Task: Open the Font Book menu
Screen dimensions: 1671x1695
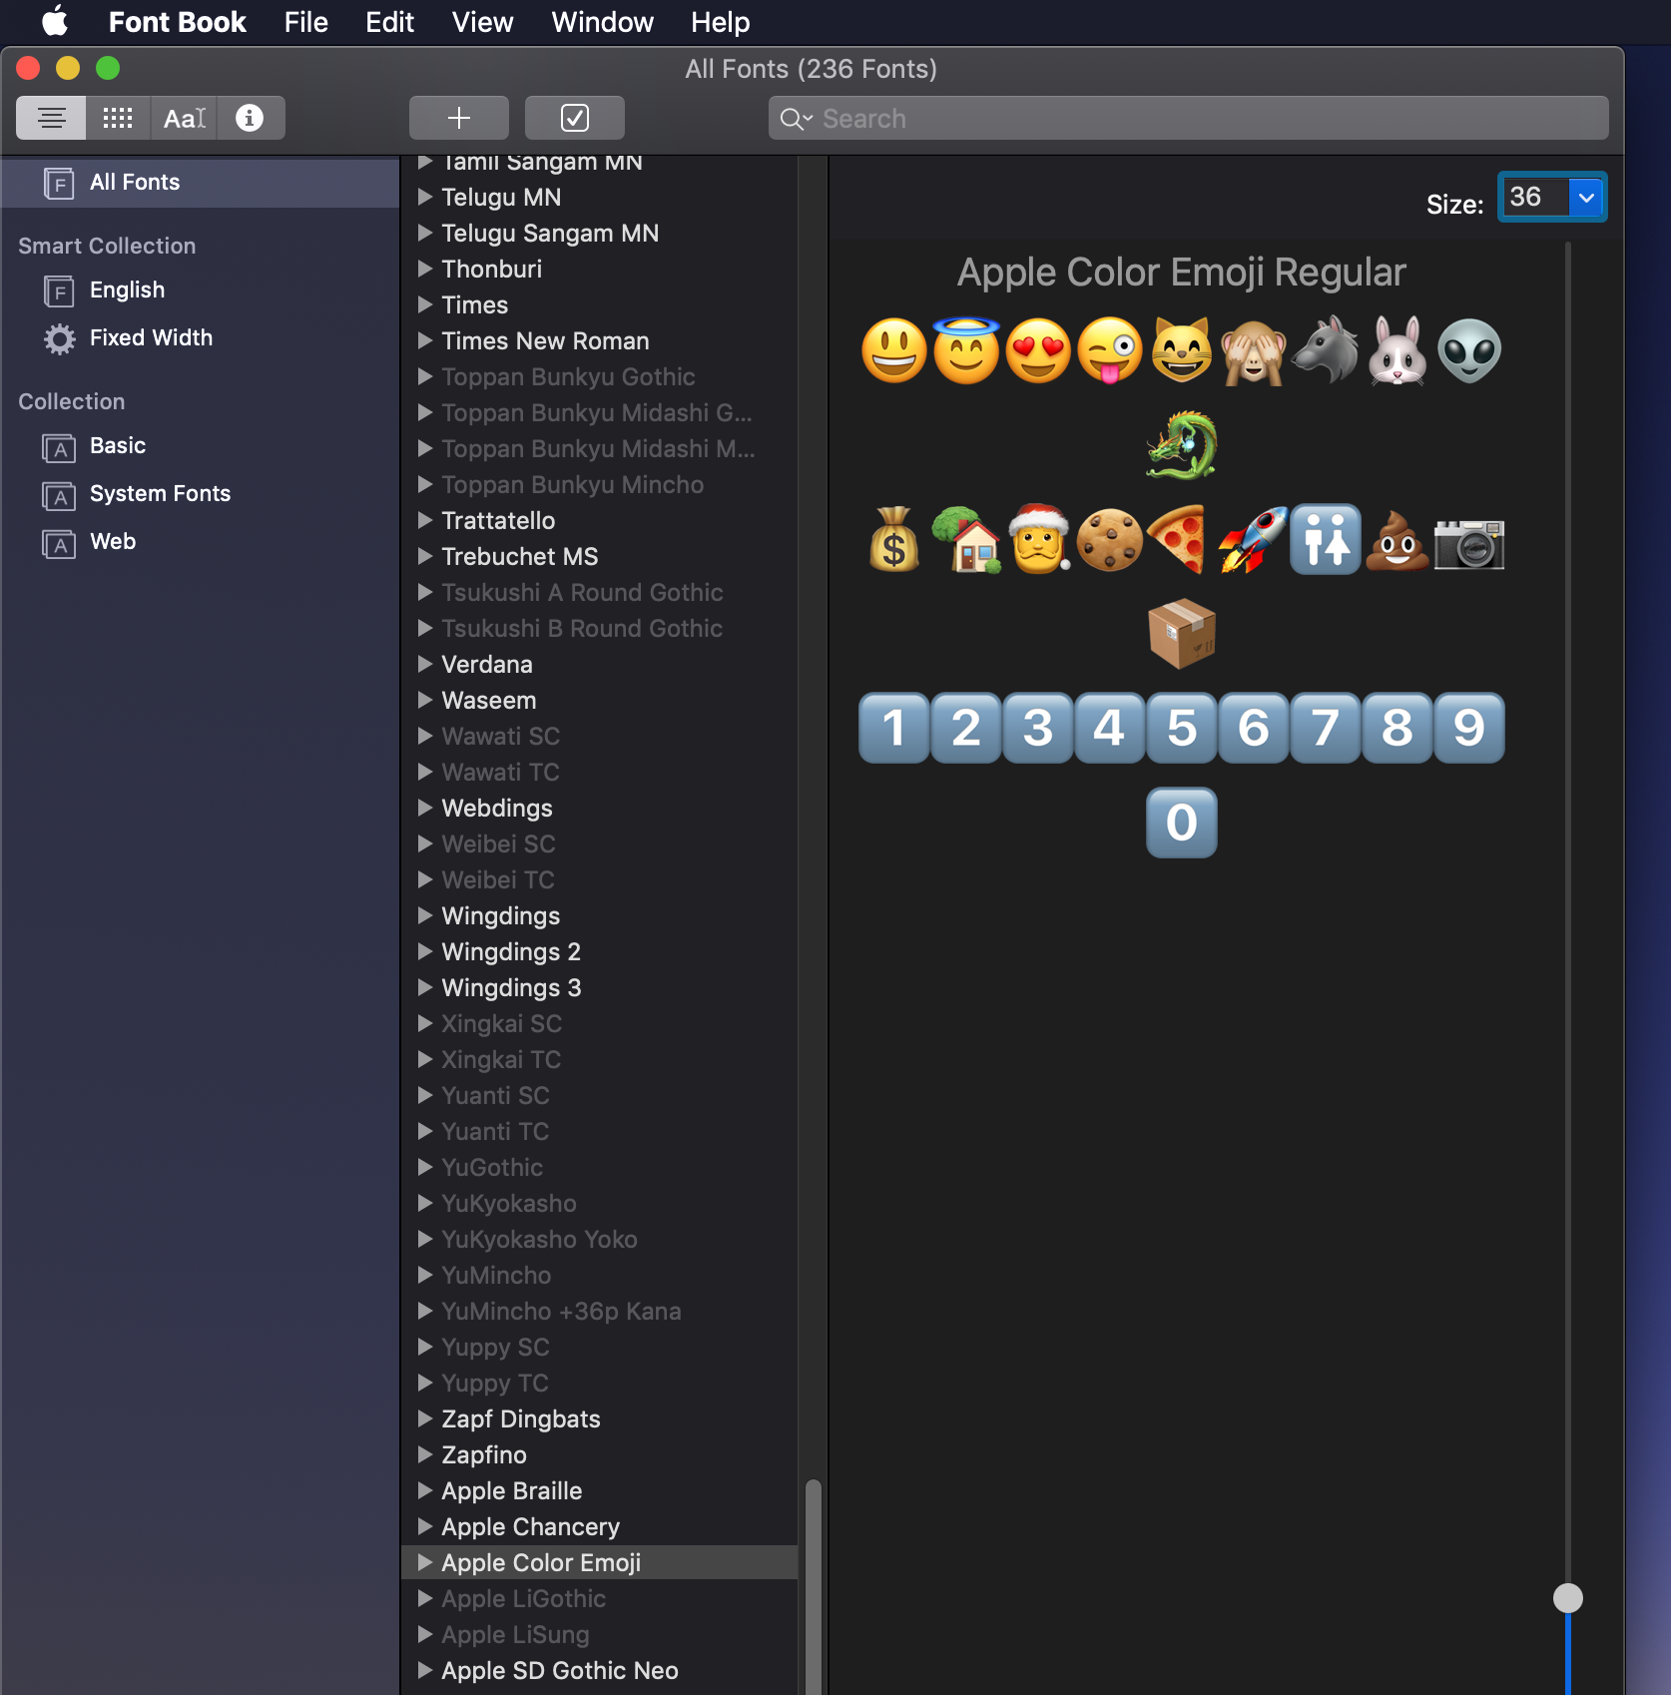Action: pyautogui.click(x=177, y=22)
